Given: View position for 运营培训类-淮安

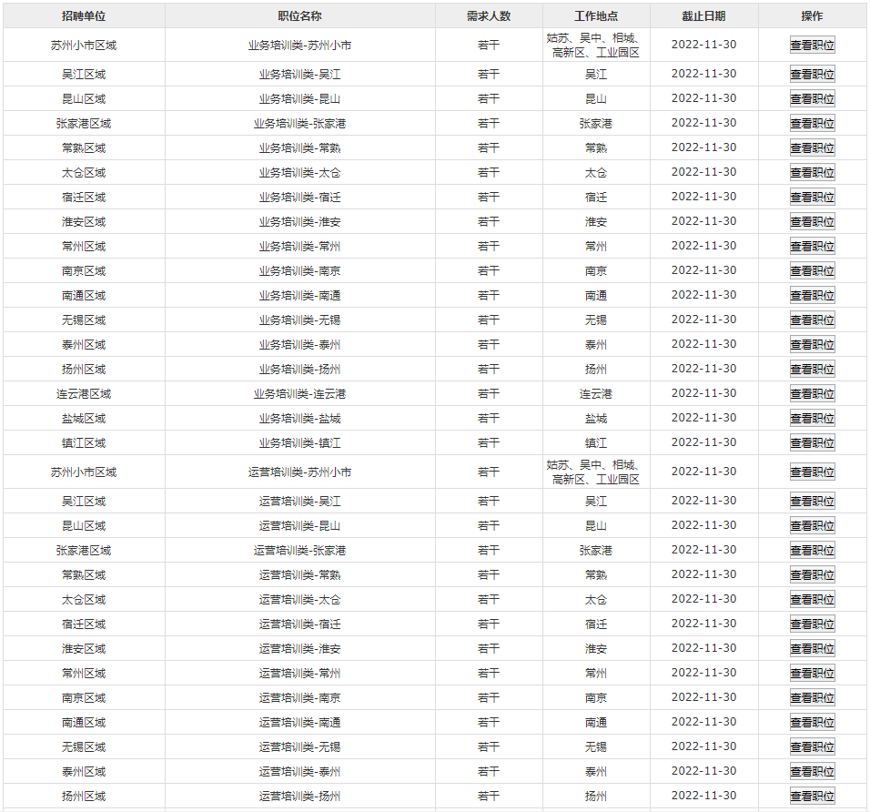Looking at the screenshot, I should [813, 648].
